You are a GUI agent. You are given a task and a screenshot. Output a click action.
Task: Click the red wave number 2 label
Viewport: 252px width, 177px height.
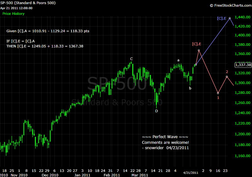click(227, 72)
